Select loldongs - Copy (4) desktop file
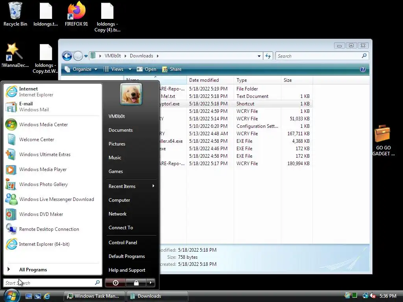 pos(107,17)
